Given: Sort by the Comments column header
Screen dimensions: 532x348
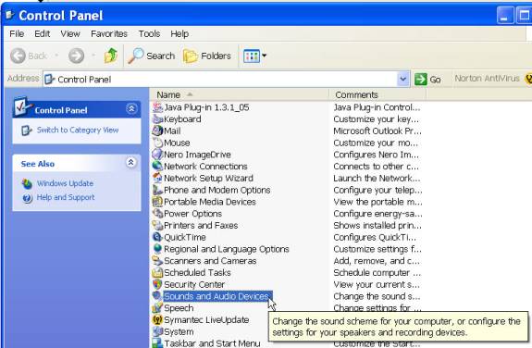Looking at the screenshot, I should 377,94.
